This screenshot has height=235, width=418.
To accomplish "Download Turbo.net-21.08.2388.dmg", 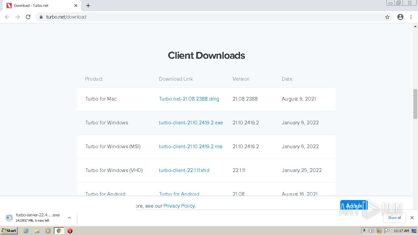I will pos(189,99).
